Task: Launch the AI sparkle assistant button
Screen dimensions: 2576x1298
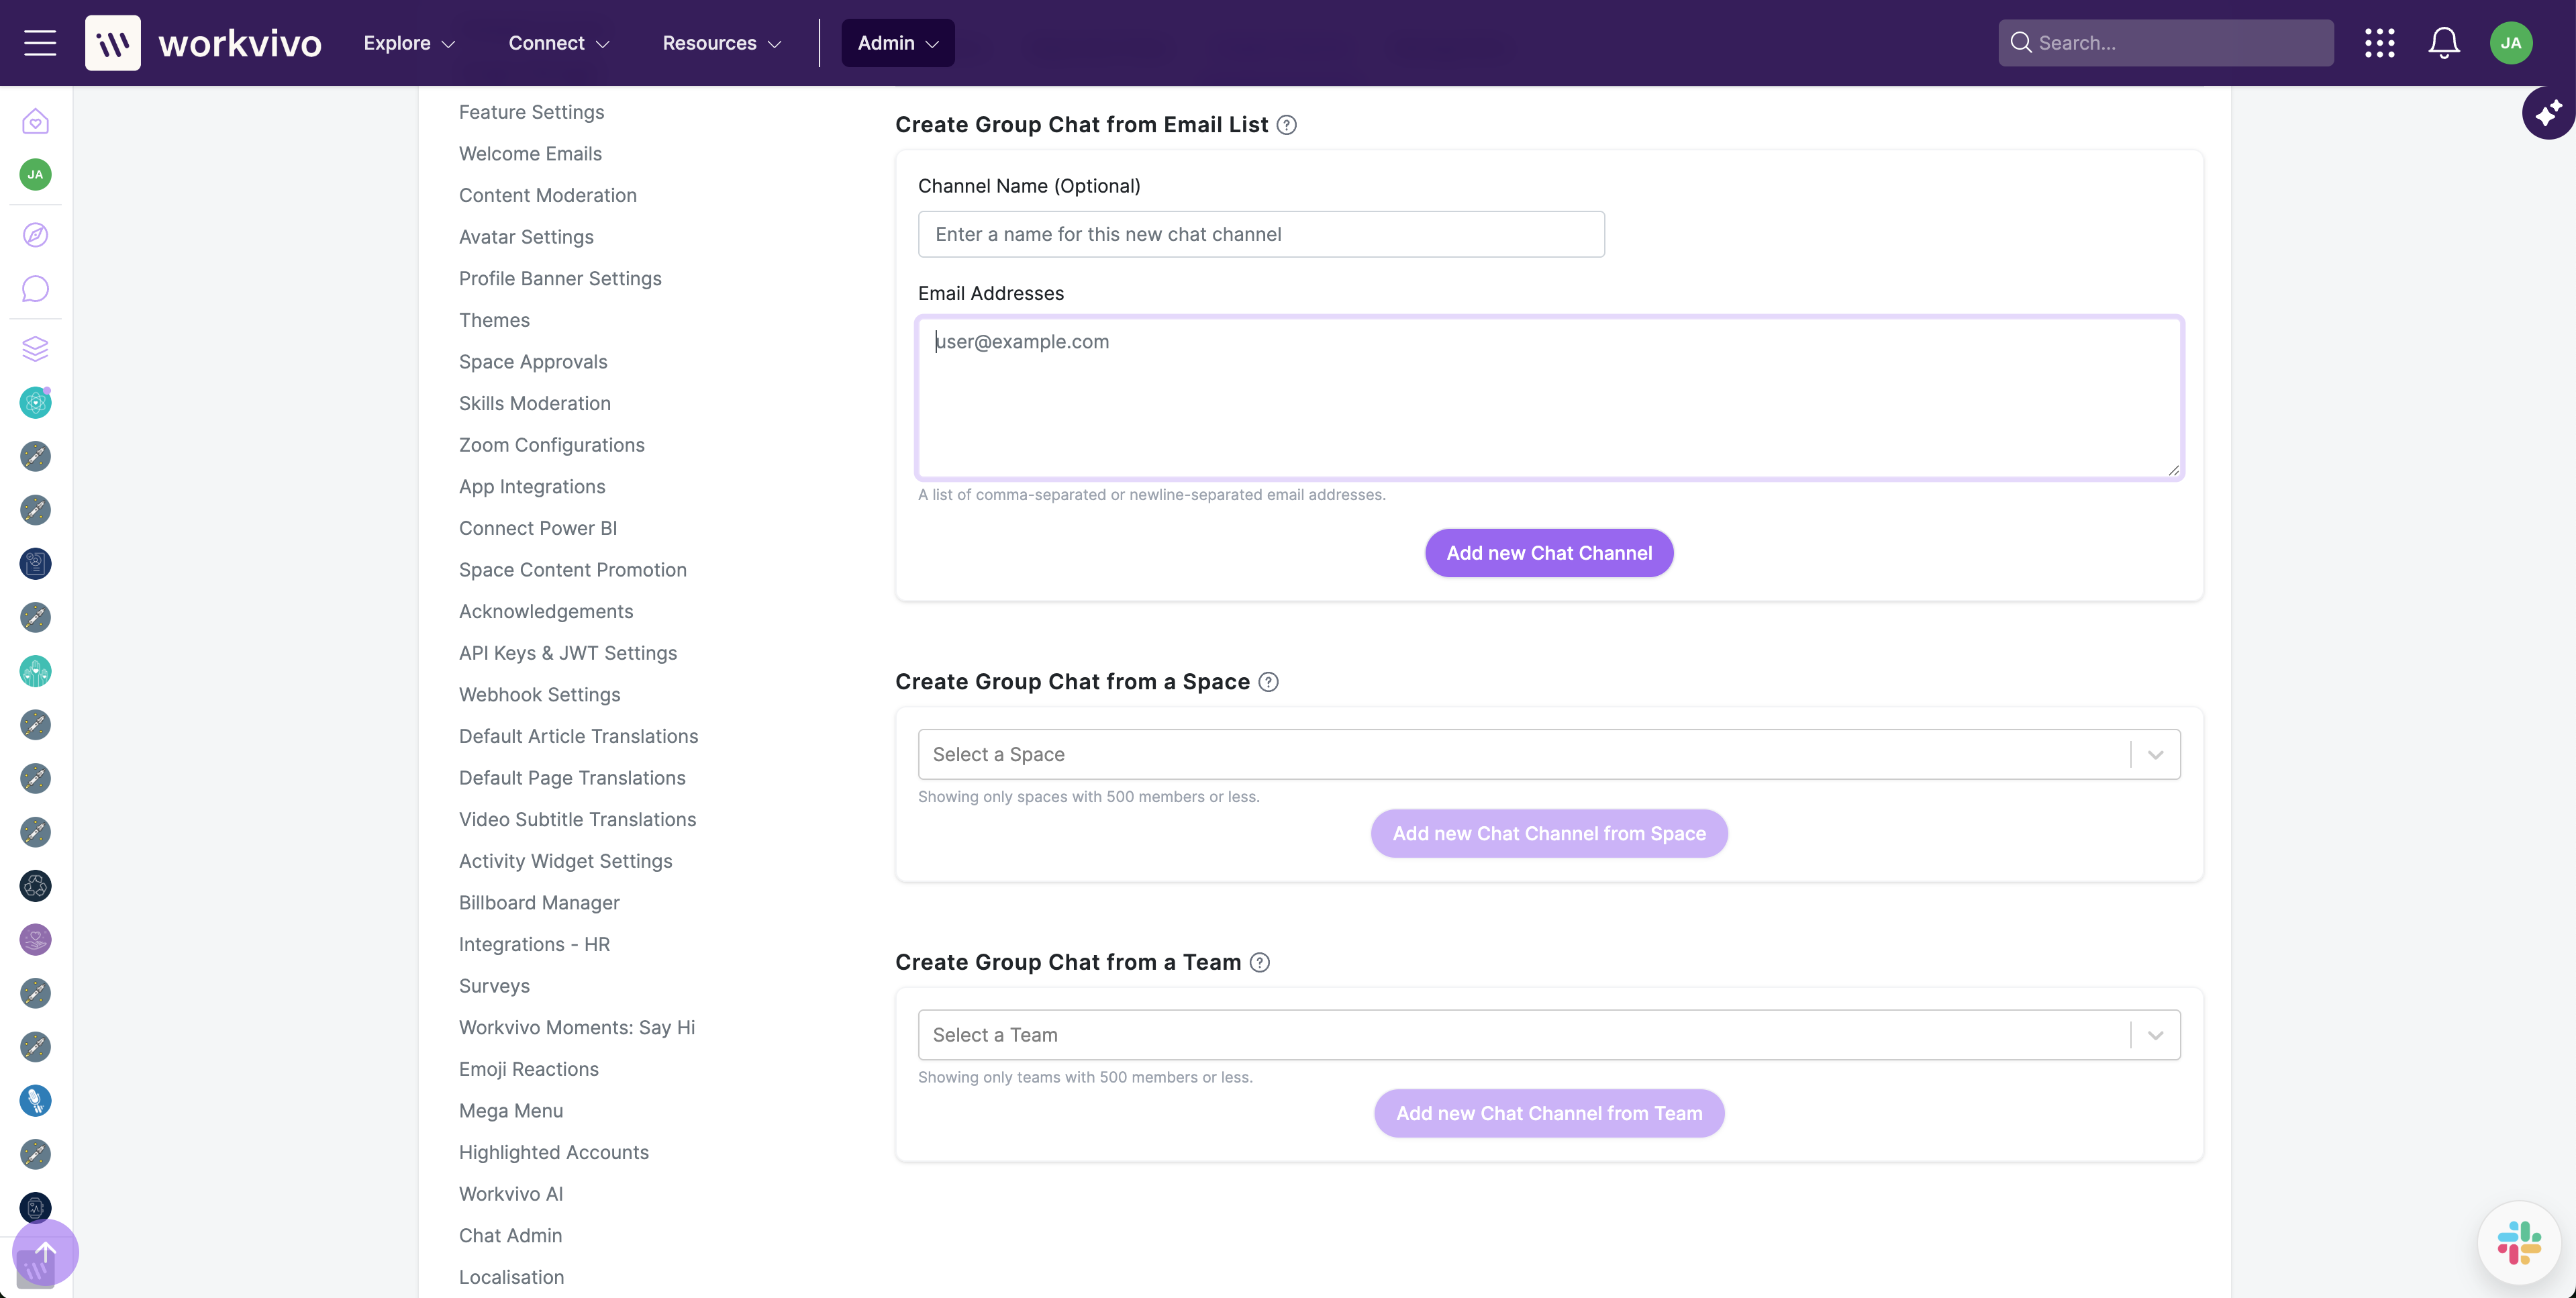Action: [x=2548, y=113]
